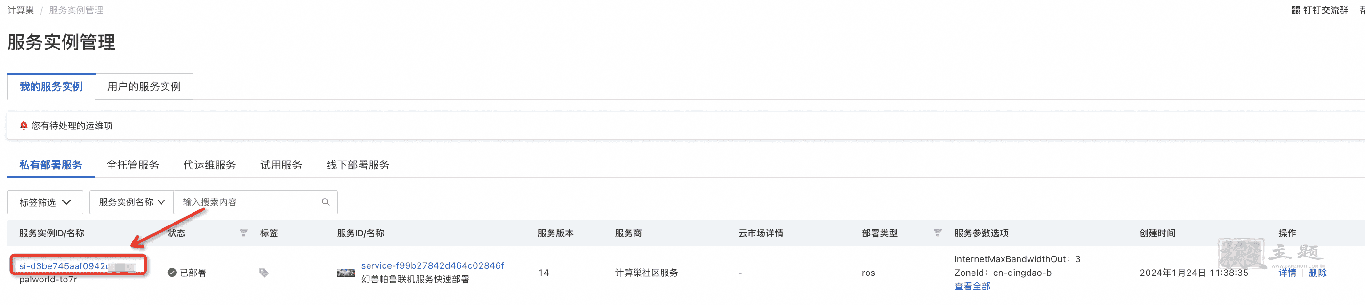The height and width of the screenshot is (305, 1365).
Task: Expand parameters via 查看全部 link
Action: coord(972,287)
